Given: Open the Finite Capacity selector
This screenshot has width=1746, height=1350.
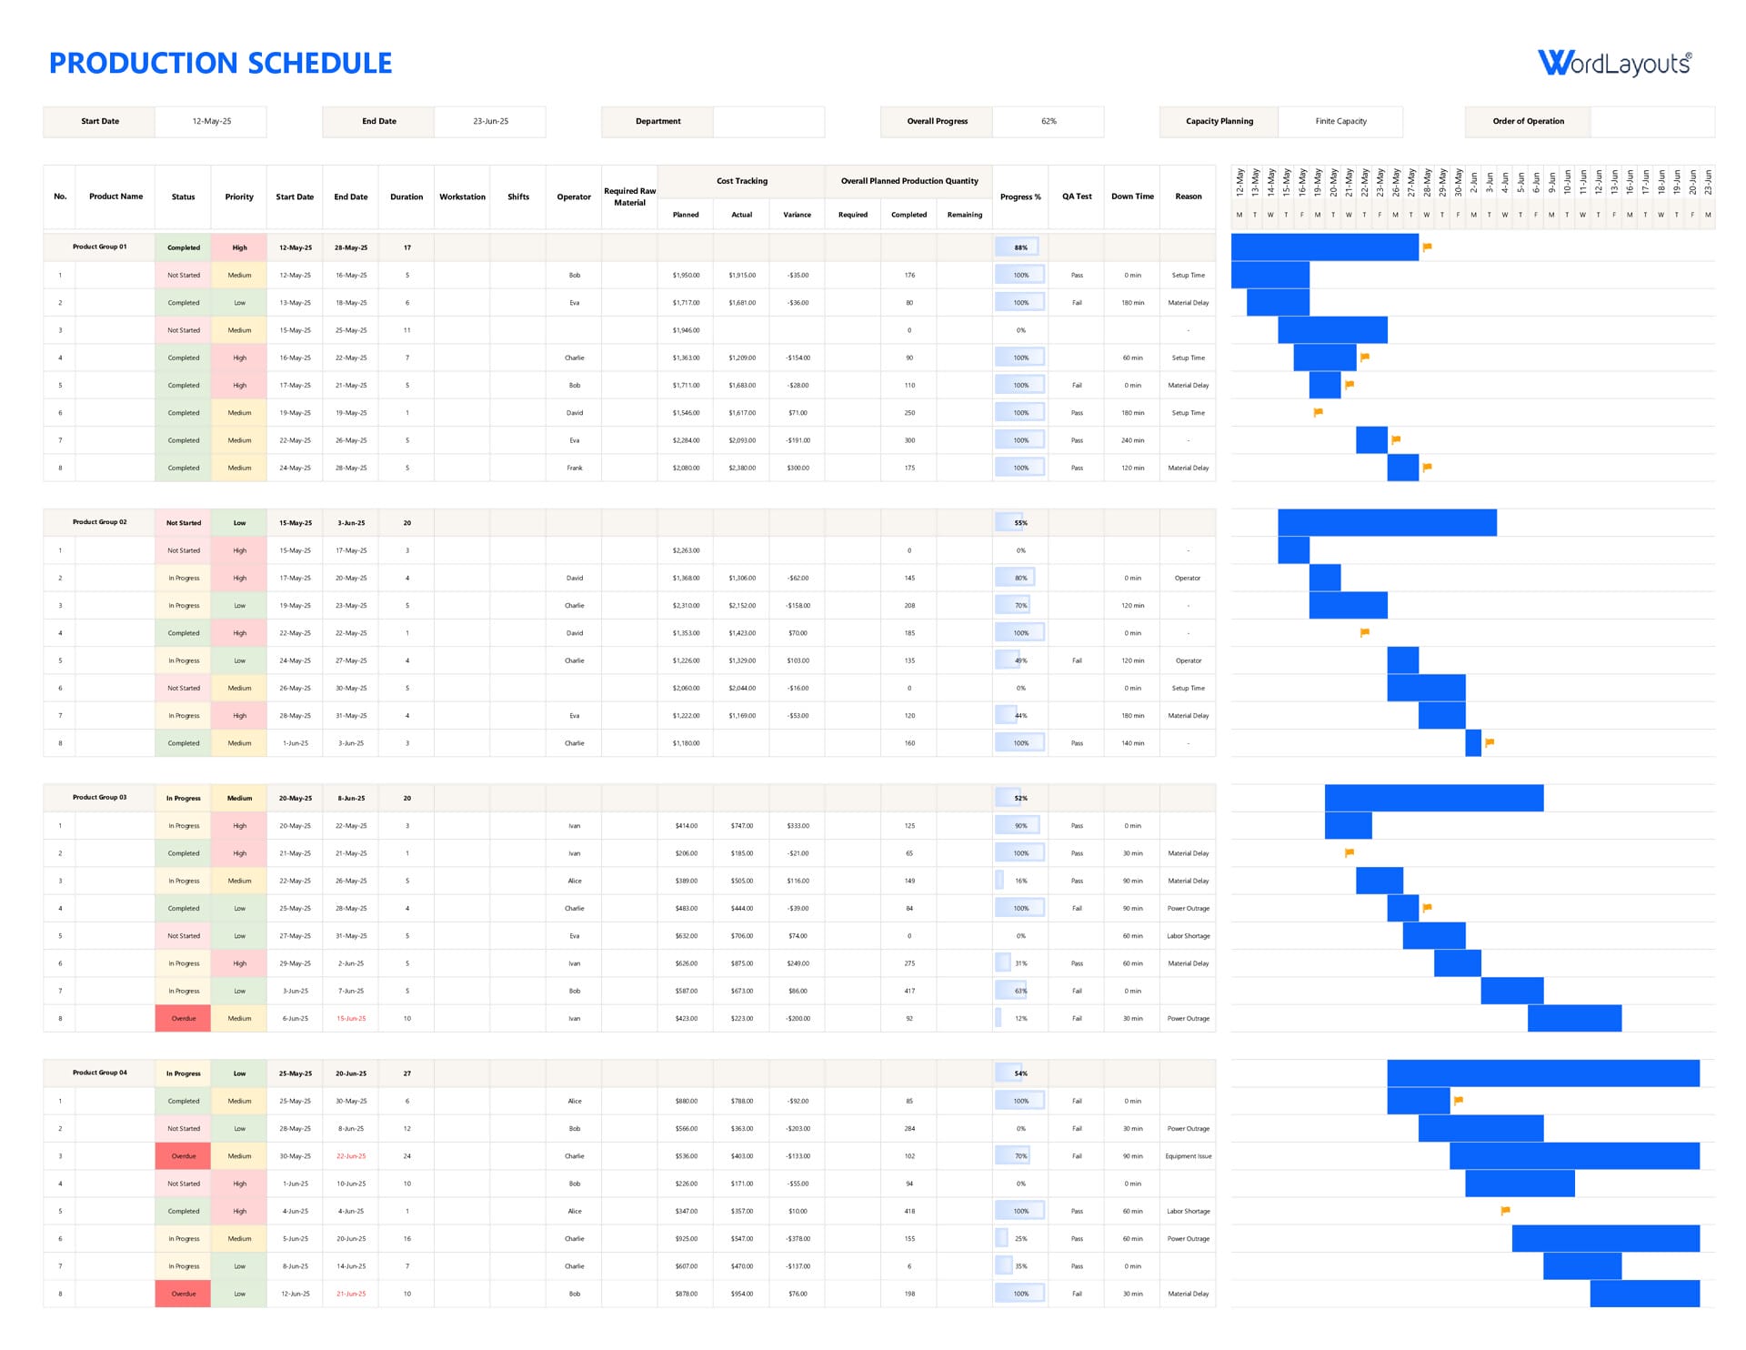Looking at the screenshot, I should click(x=1340, y=121).
